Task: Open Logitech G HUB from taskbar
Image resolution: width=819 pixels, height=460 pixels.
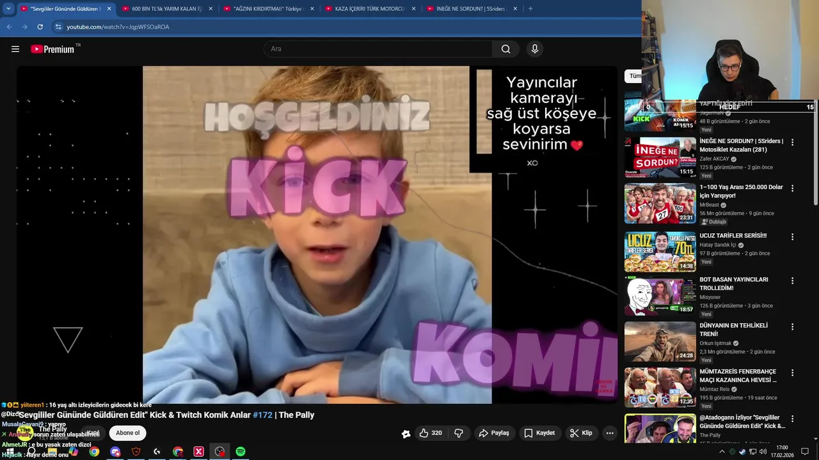Action: (x=157, y=452)
